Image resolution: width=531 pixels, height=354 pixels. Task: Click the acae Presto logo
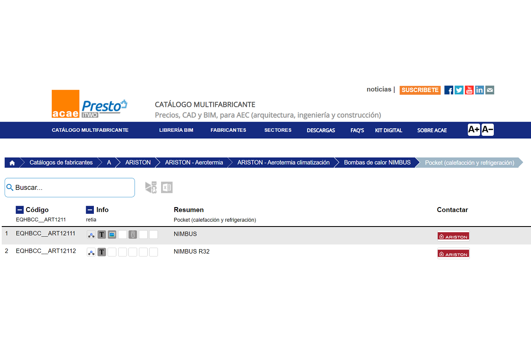(x=89, y=104)
